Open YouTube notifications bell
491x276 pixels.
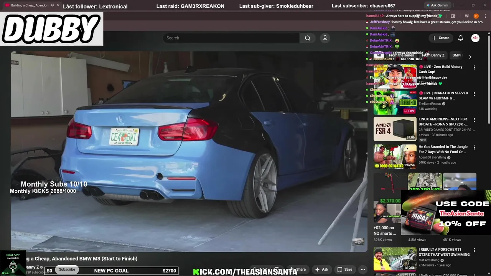coord(461,38)
